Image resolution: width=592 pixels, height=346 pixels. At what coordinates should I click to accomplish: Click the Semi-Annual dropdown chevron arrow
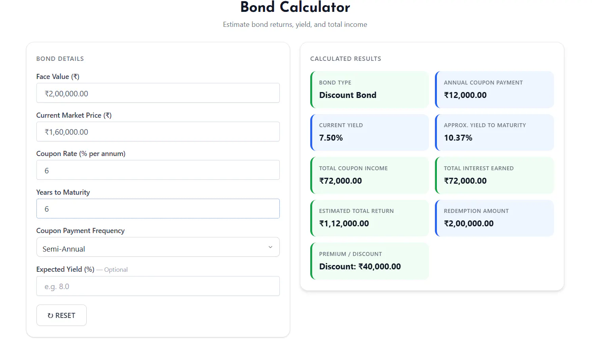coord(270,247)
